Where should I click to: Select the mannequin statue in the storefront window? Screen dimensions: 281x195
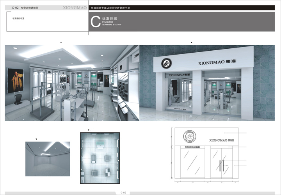pos(170,95)
